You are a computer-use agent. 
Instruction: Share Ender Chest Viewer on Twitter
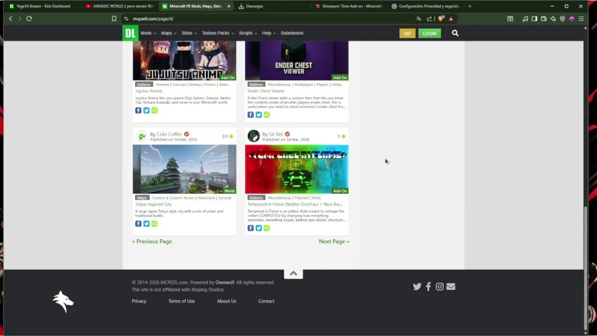coord(259,115)
